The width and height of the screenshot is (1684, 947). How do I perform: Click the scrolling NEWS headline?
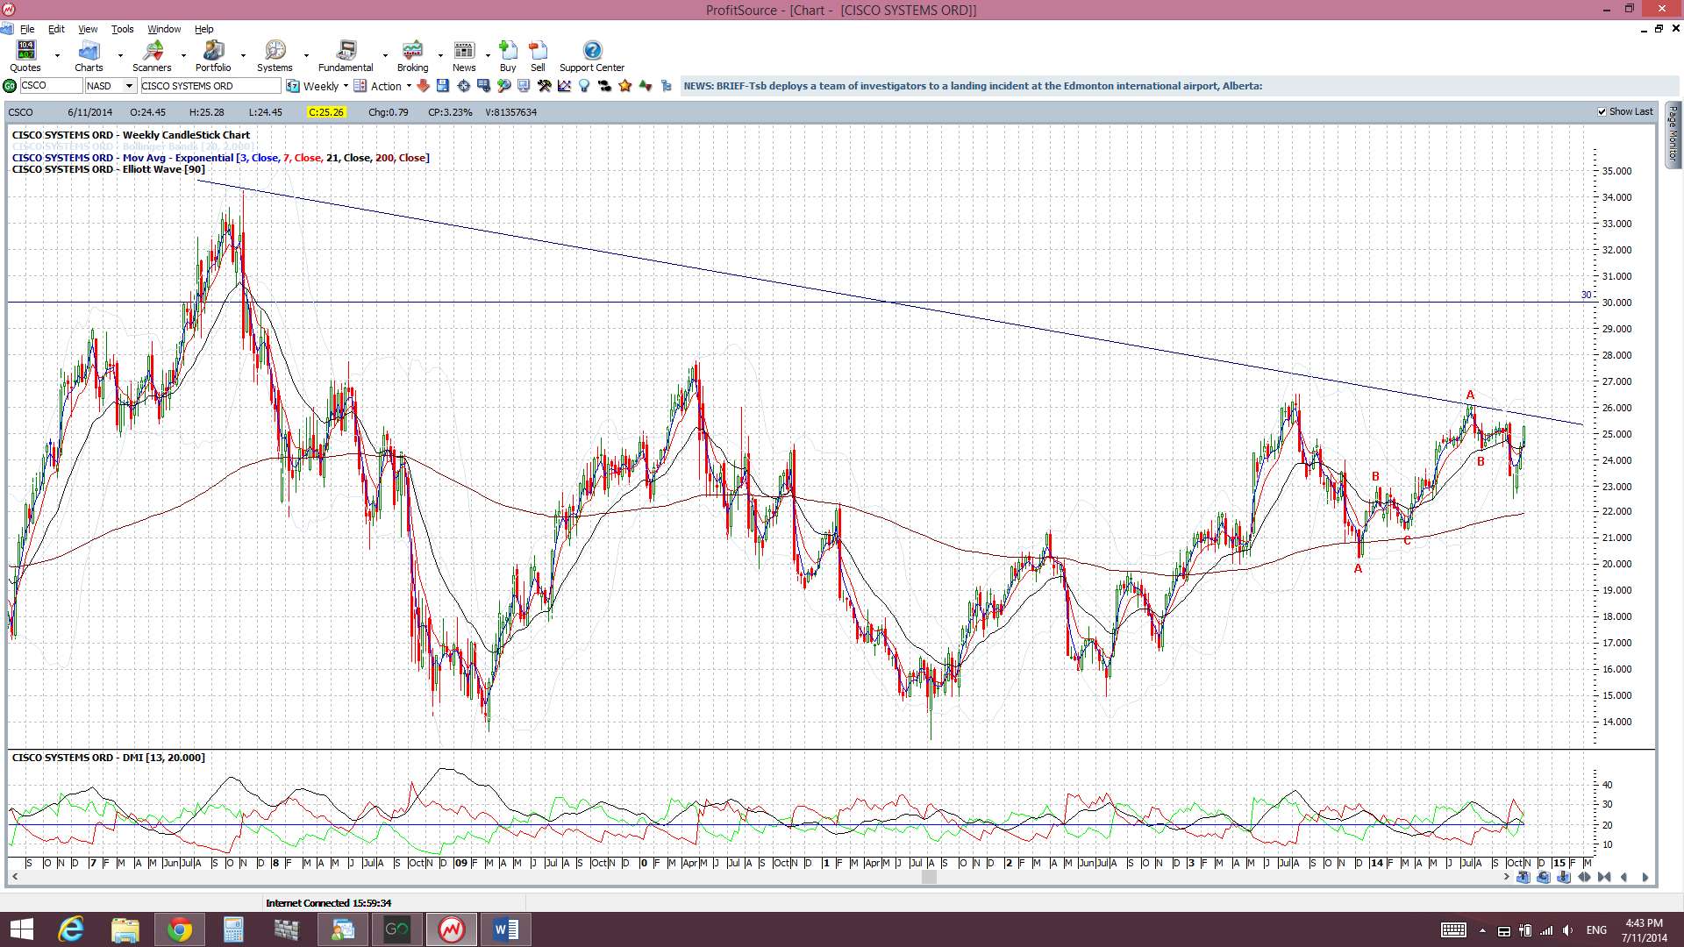point(973,86)
